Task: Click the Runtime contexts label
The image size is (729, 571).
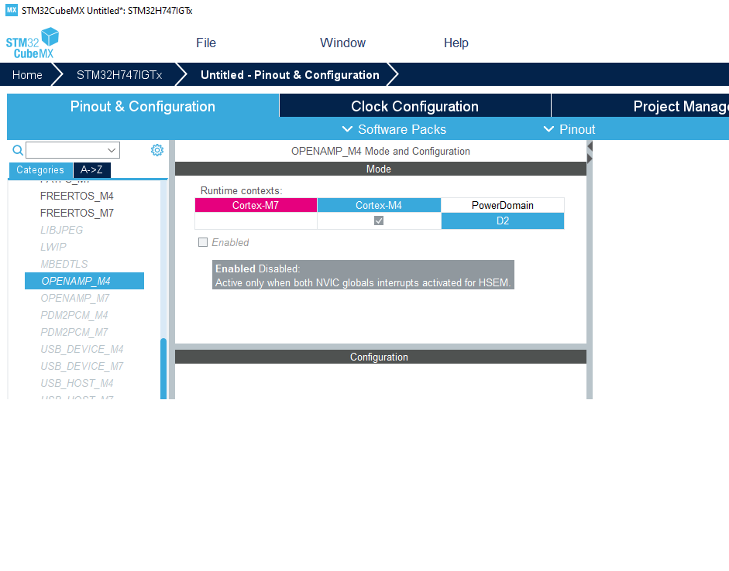Action: click(x=241, y=191)
